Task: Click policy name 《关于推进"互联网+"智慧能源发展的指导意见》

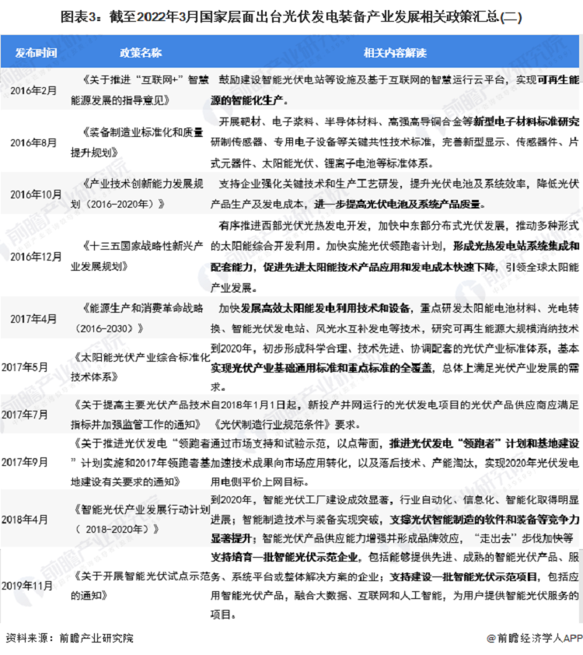Action: [x=139, y=89]
